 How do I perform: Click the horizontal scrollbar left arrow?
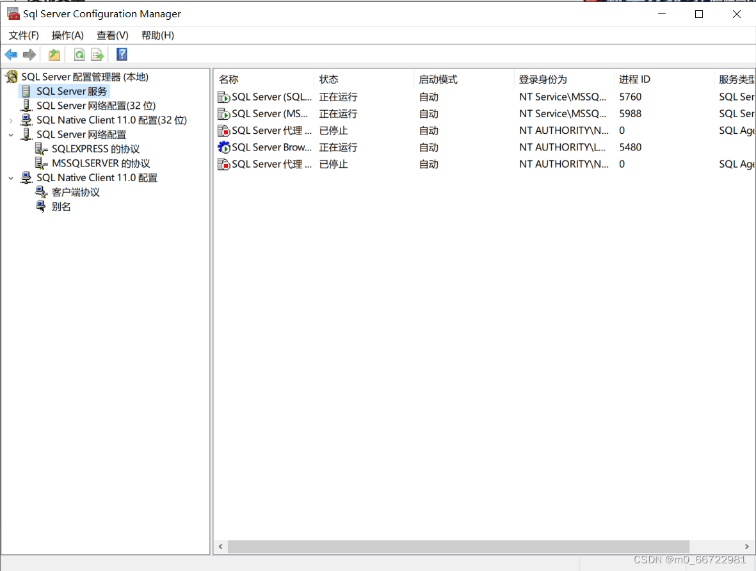tap(220, 547)
